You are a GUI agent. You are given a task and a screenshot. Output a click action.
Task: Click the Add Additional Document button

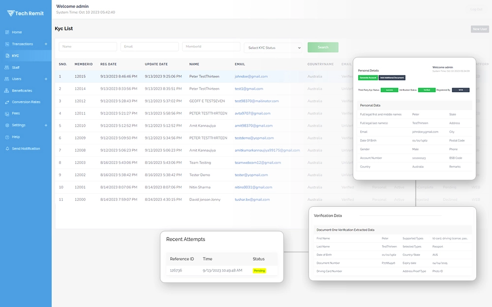click(x=392, y=78)
